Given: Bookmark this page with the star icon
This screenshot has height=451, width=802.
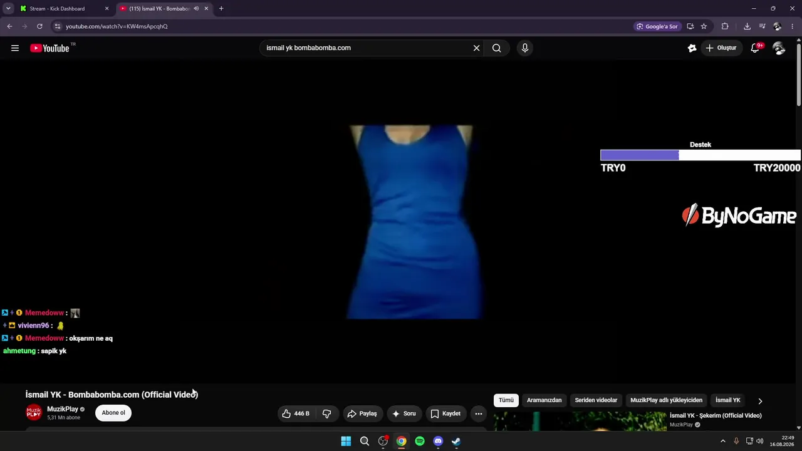Looking at the screenshot, I should [x=704, y=26].
